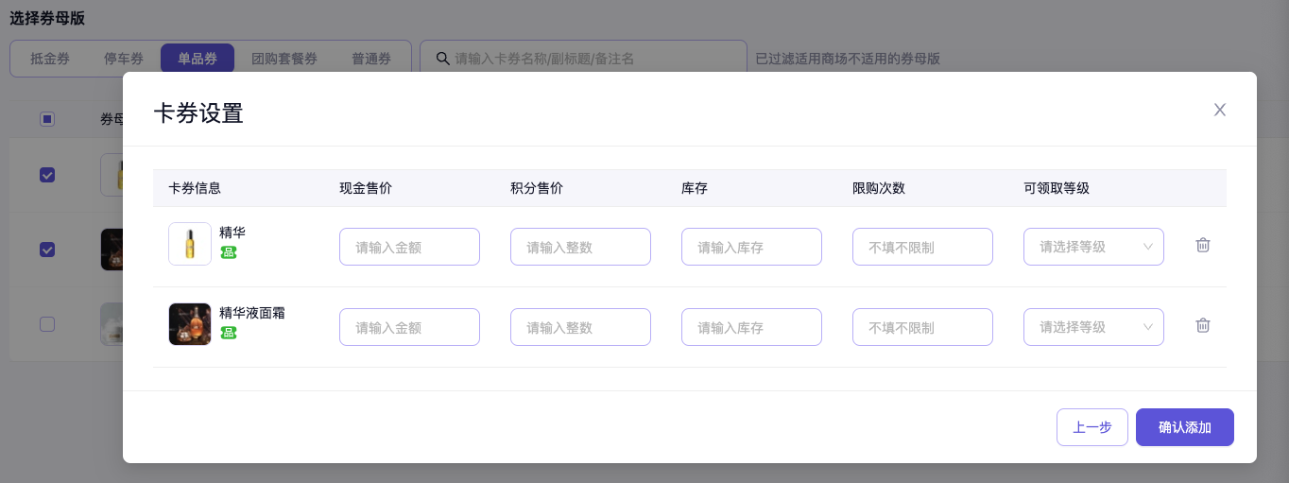Uncheck the first row checkbox

tap(47, 175)
